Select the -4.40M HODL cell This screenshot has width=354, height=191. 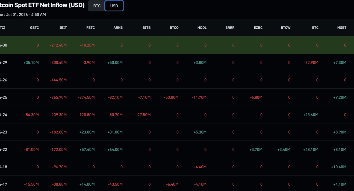pyautogui.click(x=200, y=167)
